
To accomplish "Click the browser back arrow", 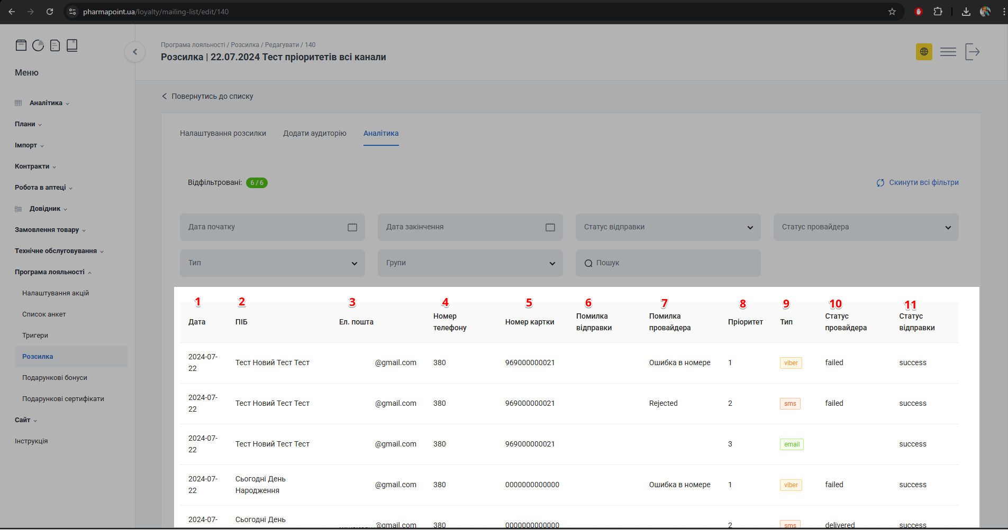I will point(12,12).
